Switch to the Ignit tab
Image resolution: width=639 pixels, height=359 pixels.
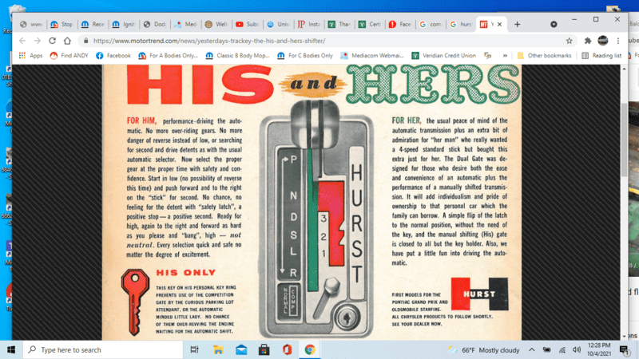pos(124,25)
